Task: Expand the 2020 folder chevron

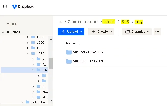Action: [x=28, y=43]
